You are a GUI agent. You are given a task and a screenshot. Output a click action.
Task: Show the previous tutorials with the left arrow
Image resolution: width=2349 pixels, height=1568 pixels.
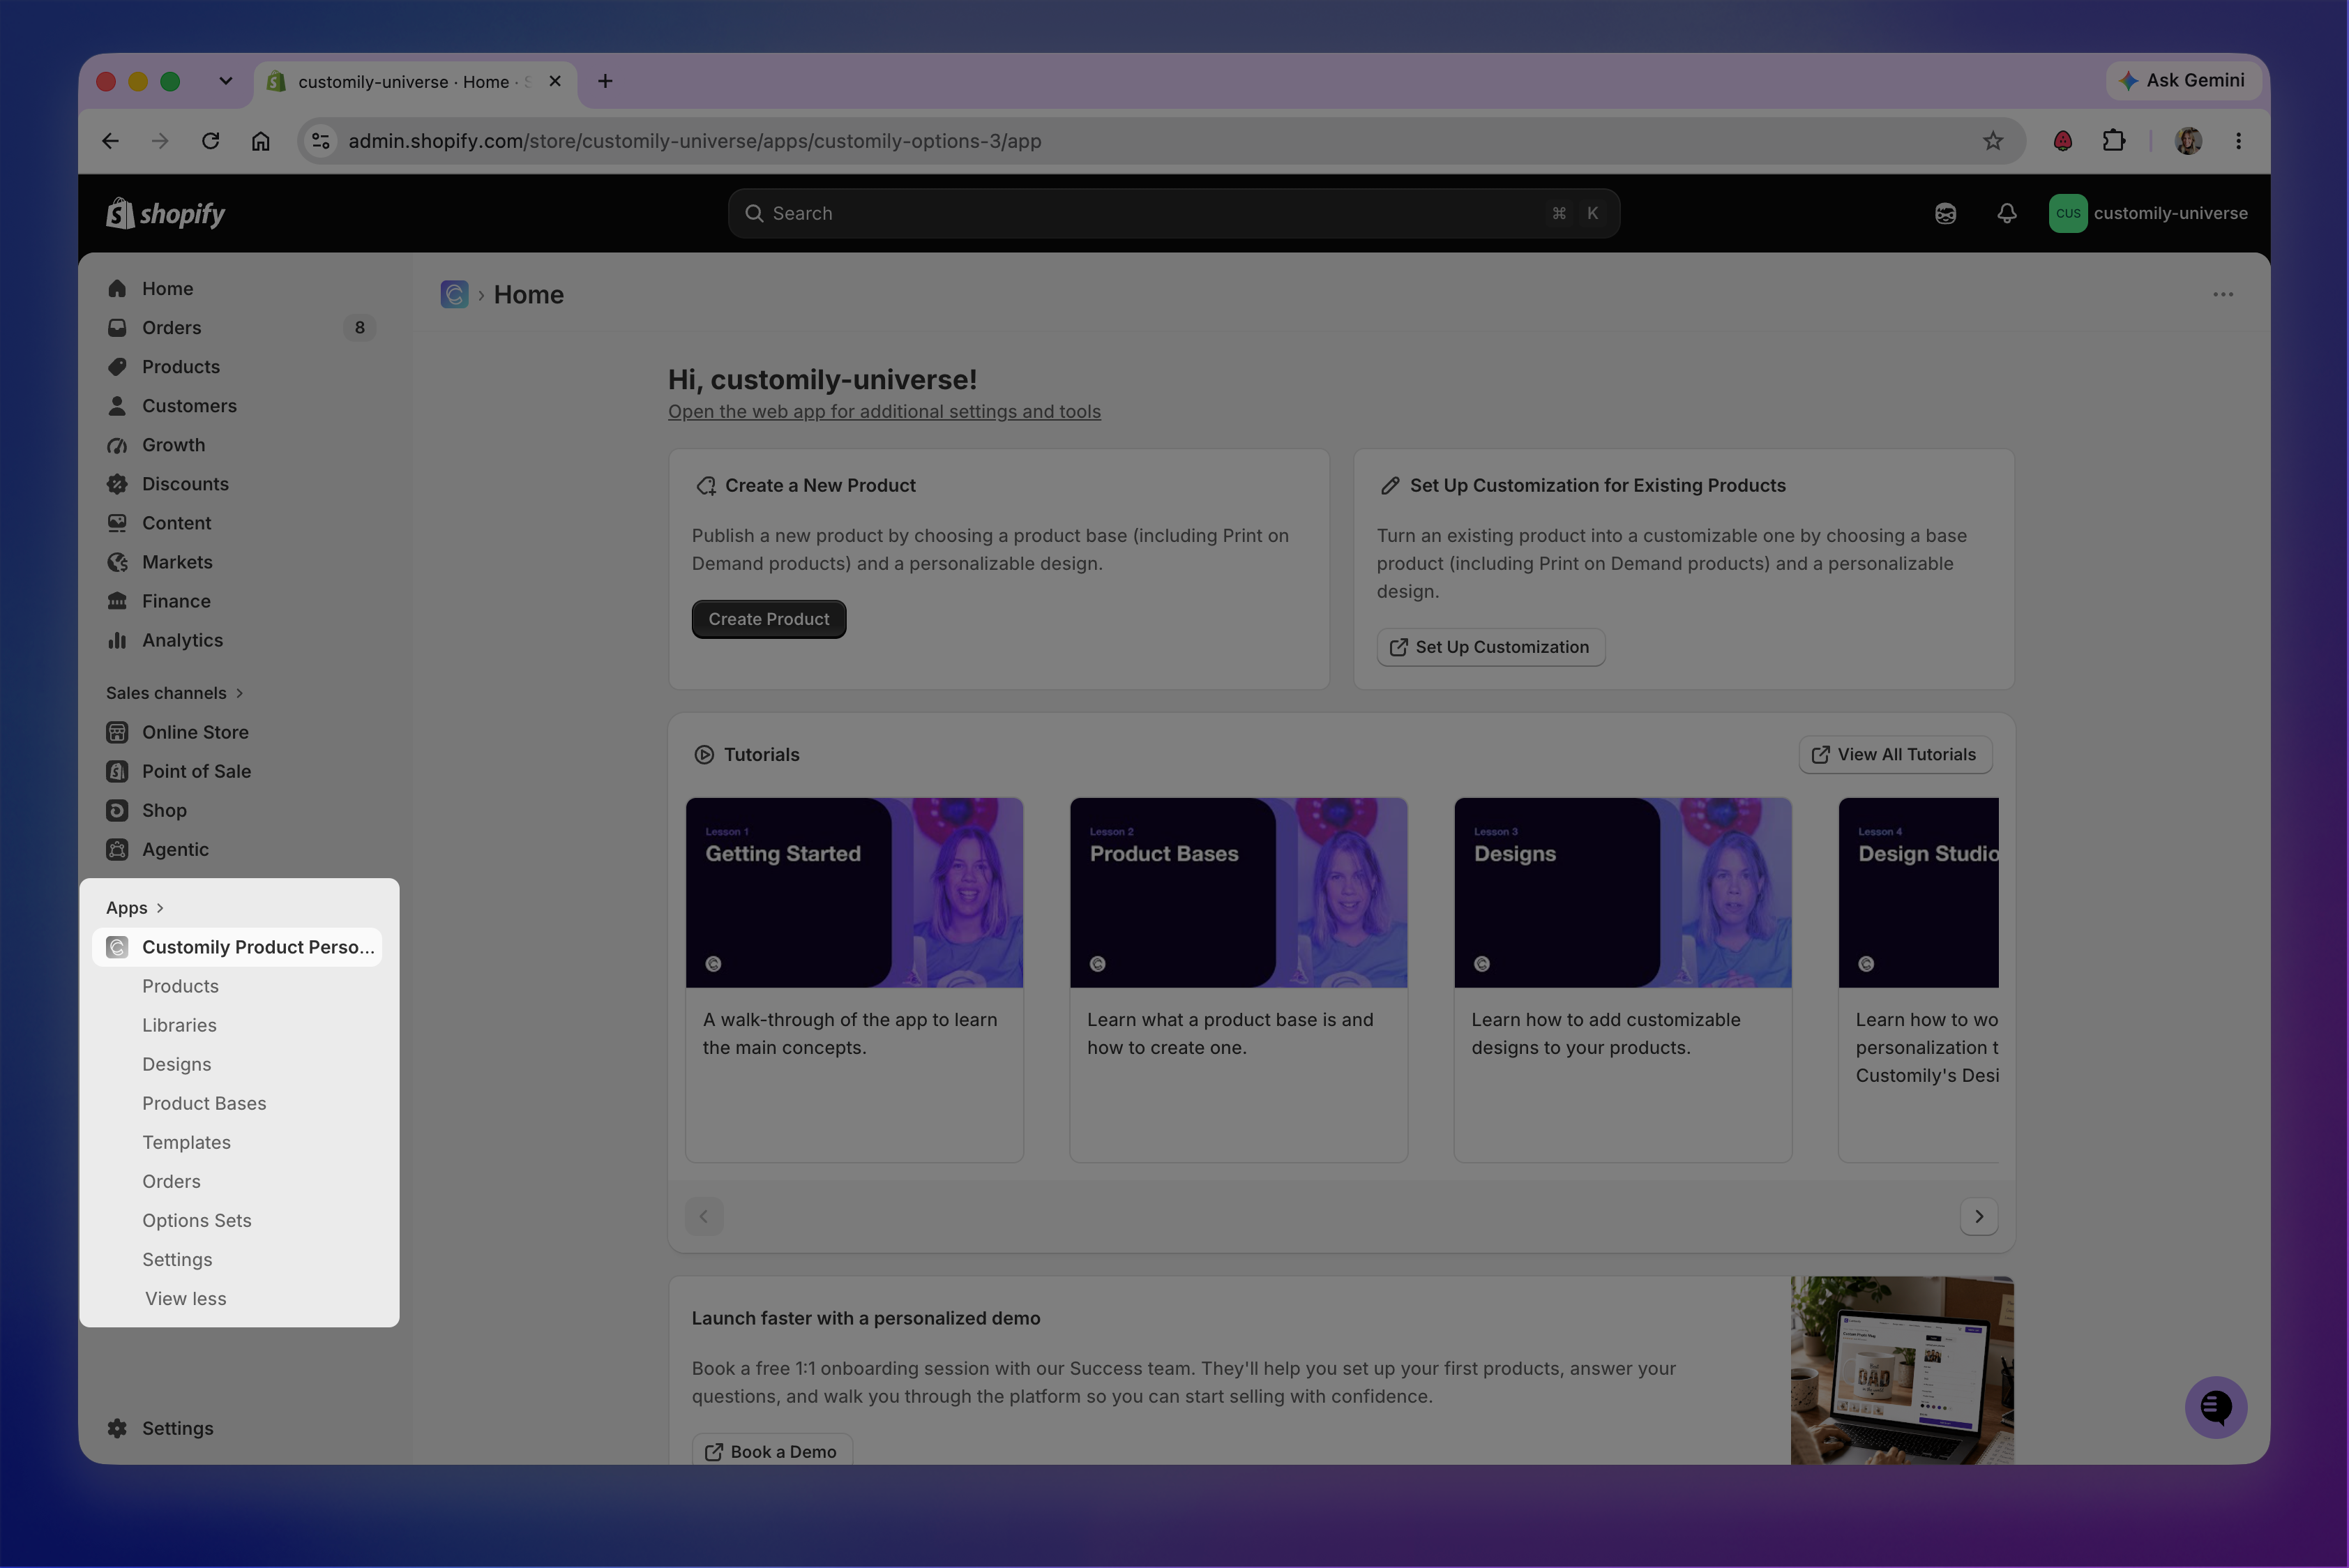(x=704, y=1216)
